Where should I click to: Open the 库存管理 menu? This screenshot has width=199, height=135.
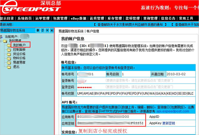(x=115, y=18)
